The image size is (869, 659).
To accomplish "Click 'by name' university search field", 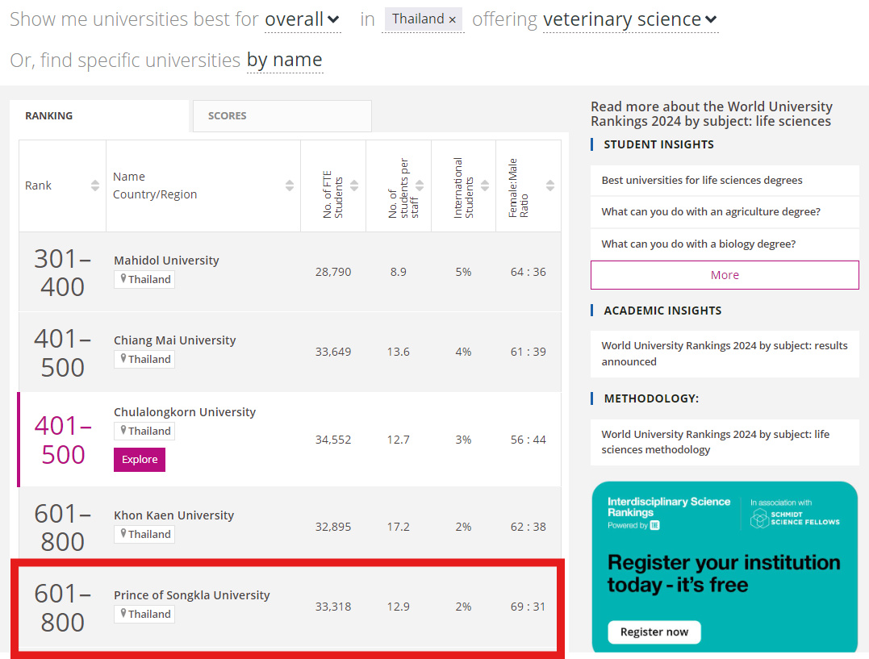I will [285, 60].
